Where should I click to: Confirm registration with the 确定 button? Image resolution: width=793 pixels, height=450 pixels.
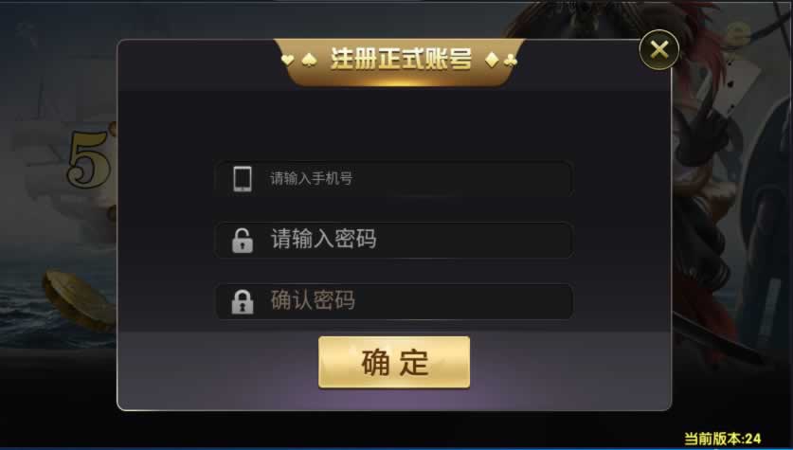pyautogui.click(x=394, y=363)
